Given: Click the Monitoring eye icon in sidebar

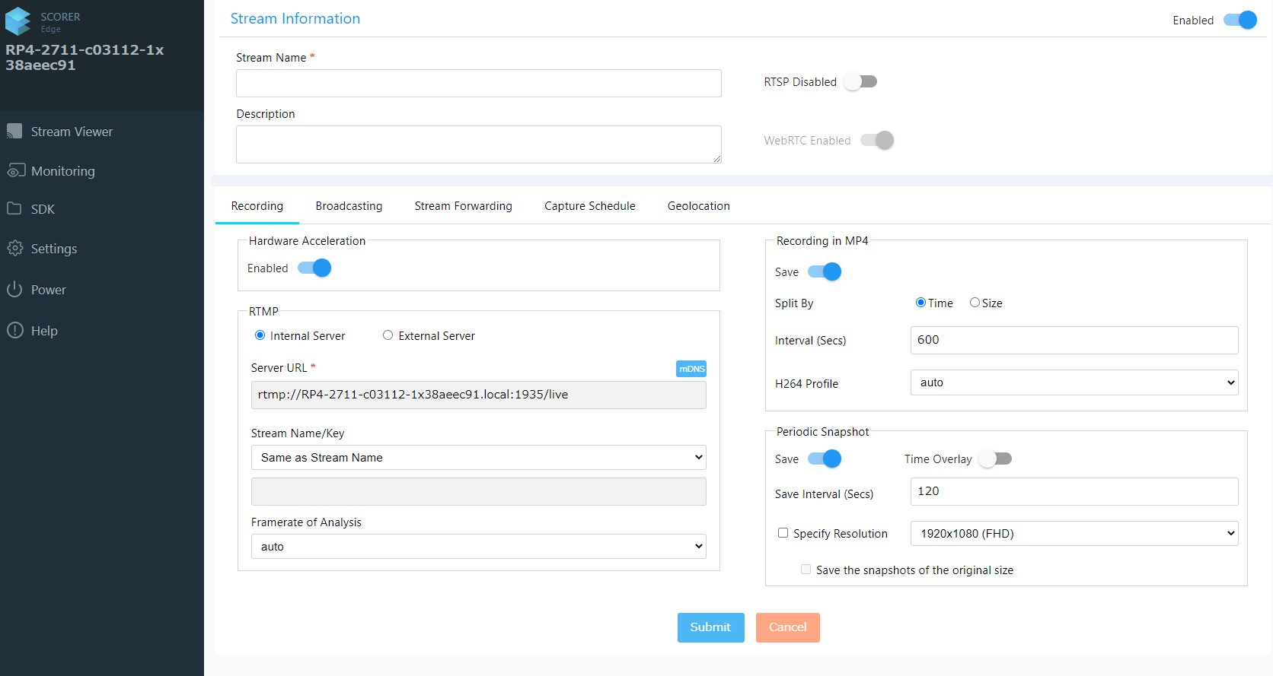Looking at the screenshot, I should click(15, 171).
